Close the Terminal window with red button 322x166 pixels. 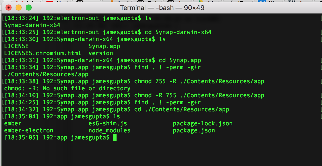point(9,8)
